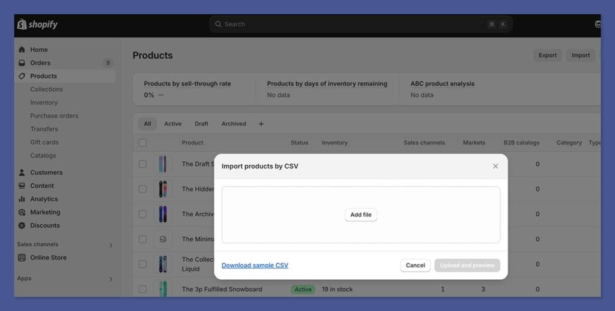Open Inventory in the sidebar
The height and width of the screenshot is (311, 615).
[x=44, y=102]
